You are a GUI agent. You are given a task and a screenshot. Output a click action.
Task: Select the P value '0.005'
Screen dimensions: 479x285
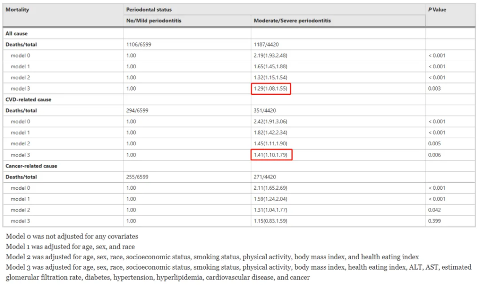click(x=435, y=143)
